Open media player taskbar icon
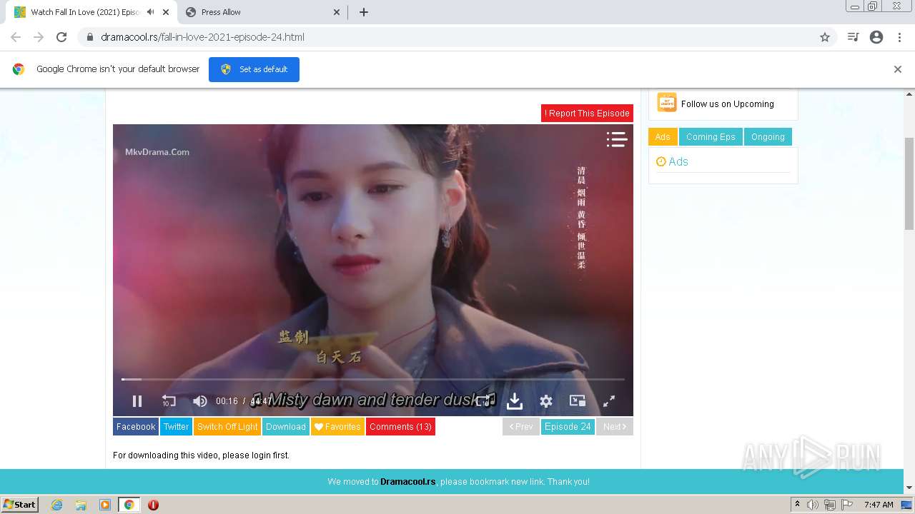915x514 pixels. pyautogui.click(x=105, y=505)
